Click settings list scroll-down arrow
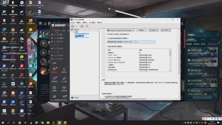222x125 pixels. (170, 71)
